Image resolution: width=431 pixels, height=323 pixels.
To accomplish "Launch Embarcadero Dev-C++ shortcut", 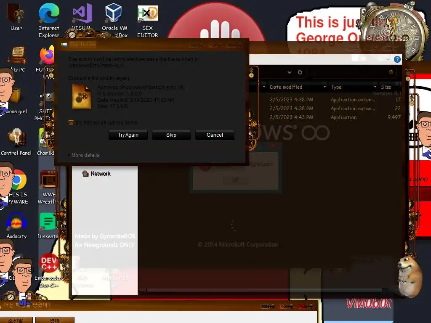I will pos(48,270).
